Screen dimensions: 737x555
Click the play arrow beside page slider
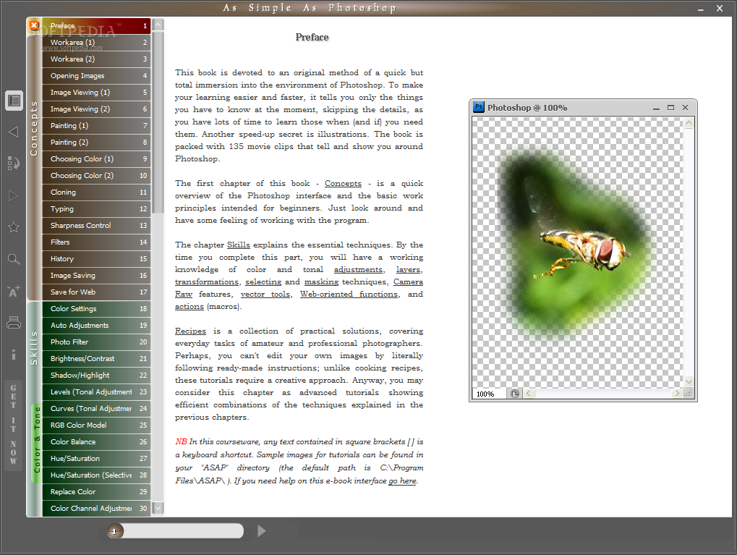tap(262, 531)
